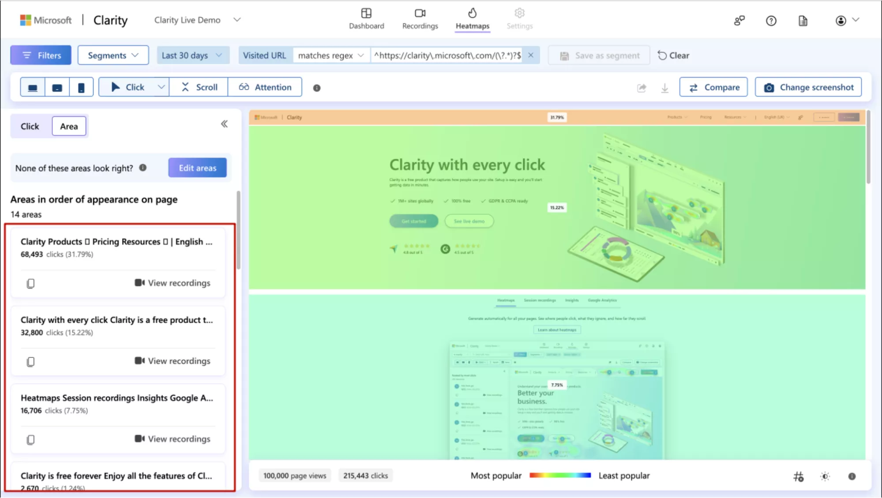
Task: Switch to Area view toggle
Action: tap(69, 126)
